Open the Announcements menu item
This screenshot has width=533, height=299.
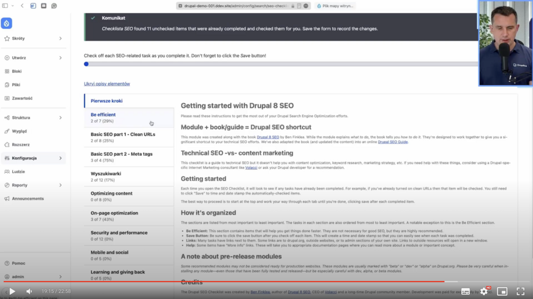point(28,198)
